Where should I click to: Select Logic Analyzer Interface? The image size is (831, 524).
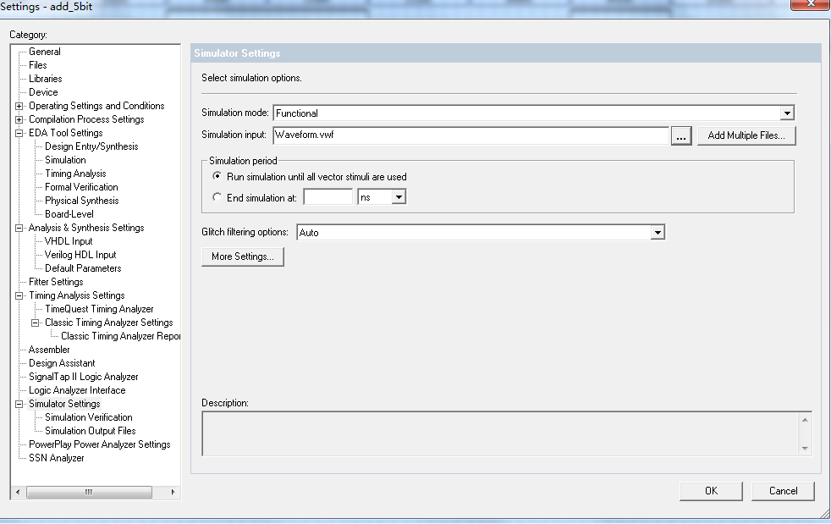[x=77, y=389]
